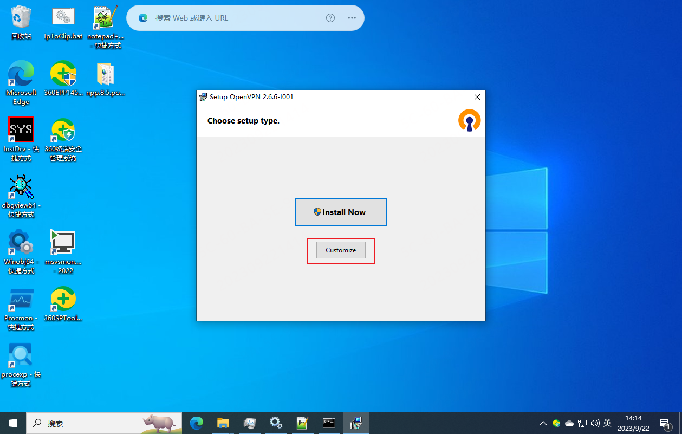The image size is (682, 434).
Task: Open the clock showing 14:14
Action: [x=633, y=423]
